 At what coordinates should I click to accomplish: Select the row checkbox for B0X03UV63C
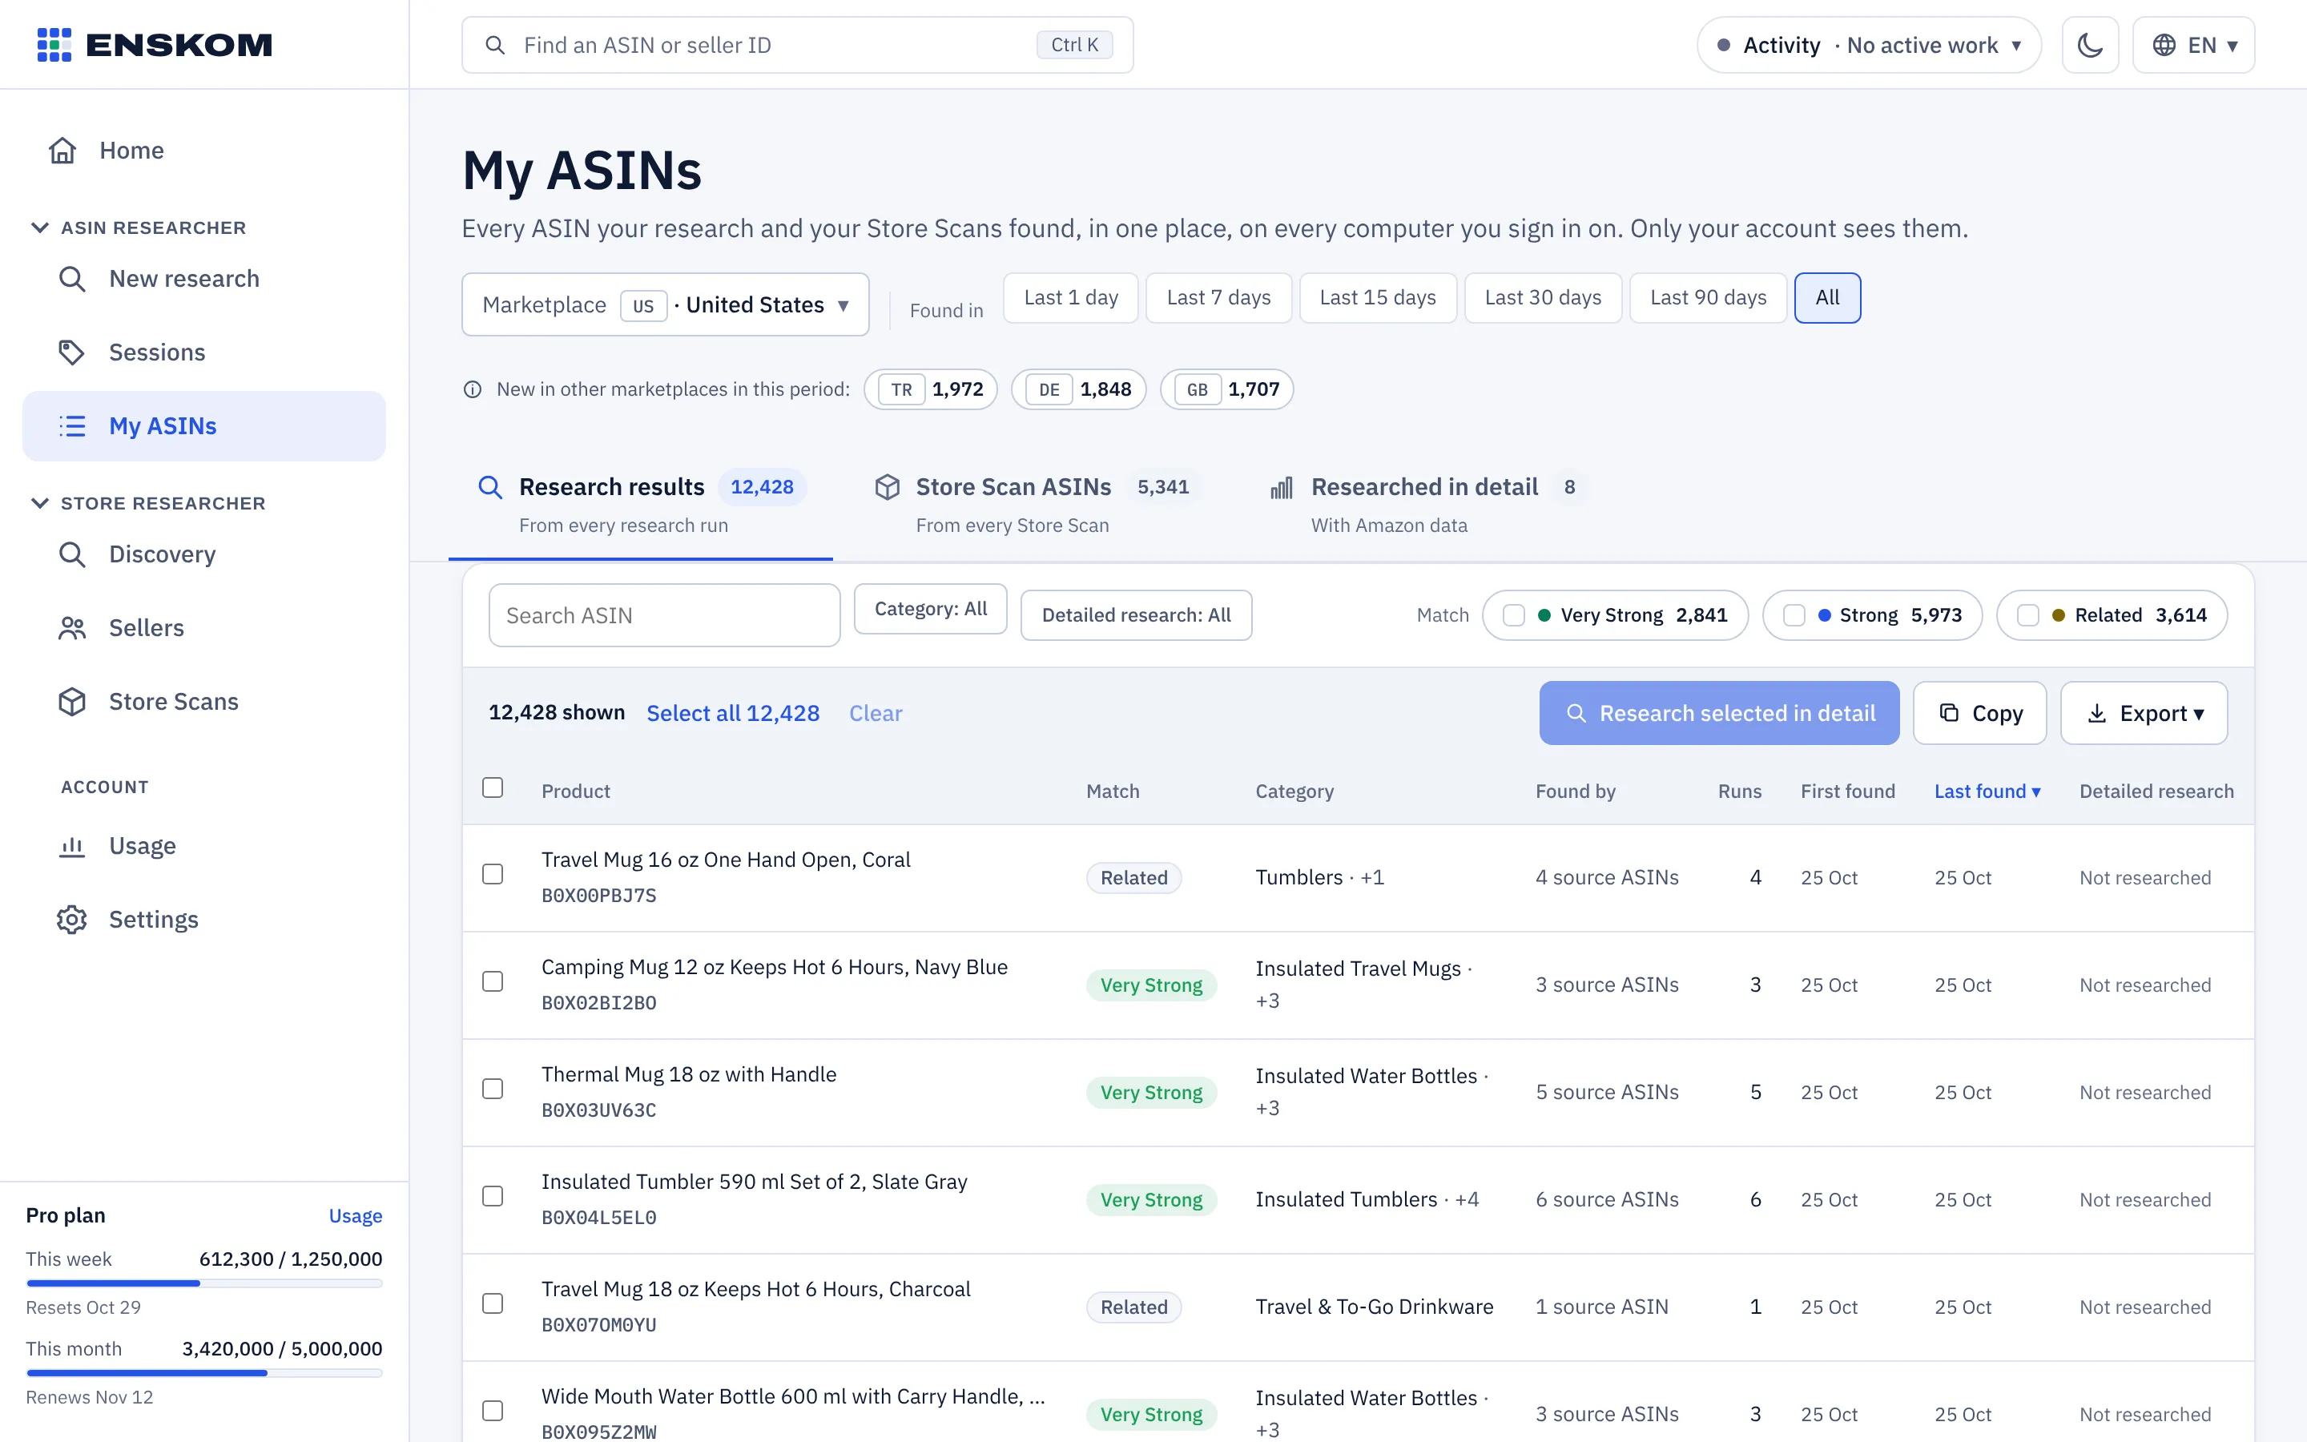[x=493, y=1090]
